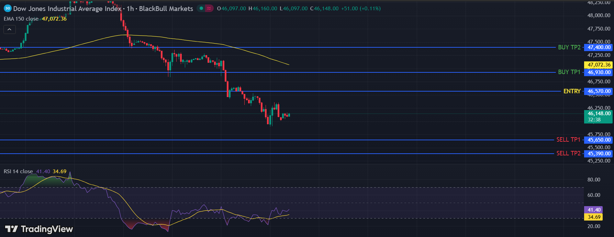Click the TradingView logo watermark
Image resolution: width=614 pixels, height=237 pixels.
point(39,229)
